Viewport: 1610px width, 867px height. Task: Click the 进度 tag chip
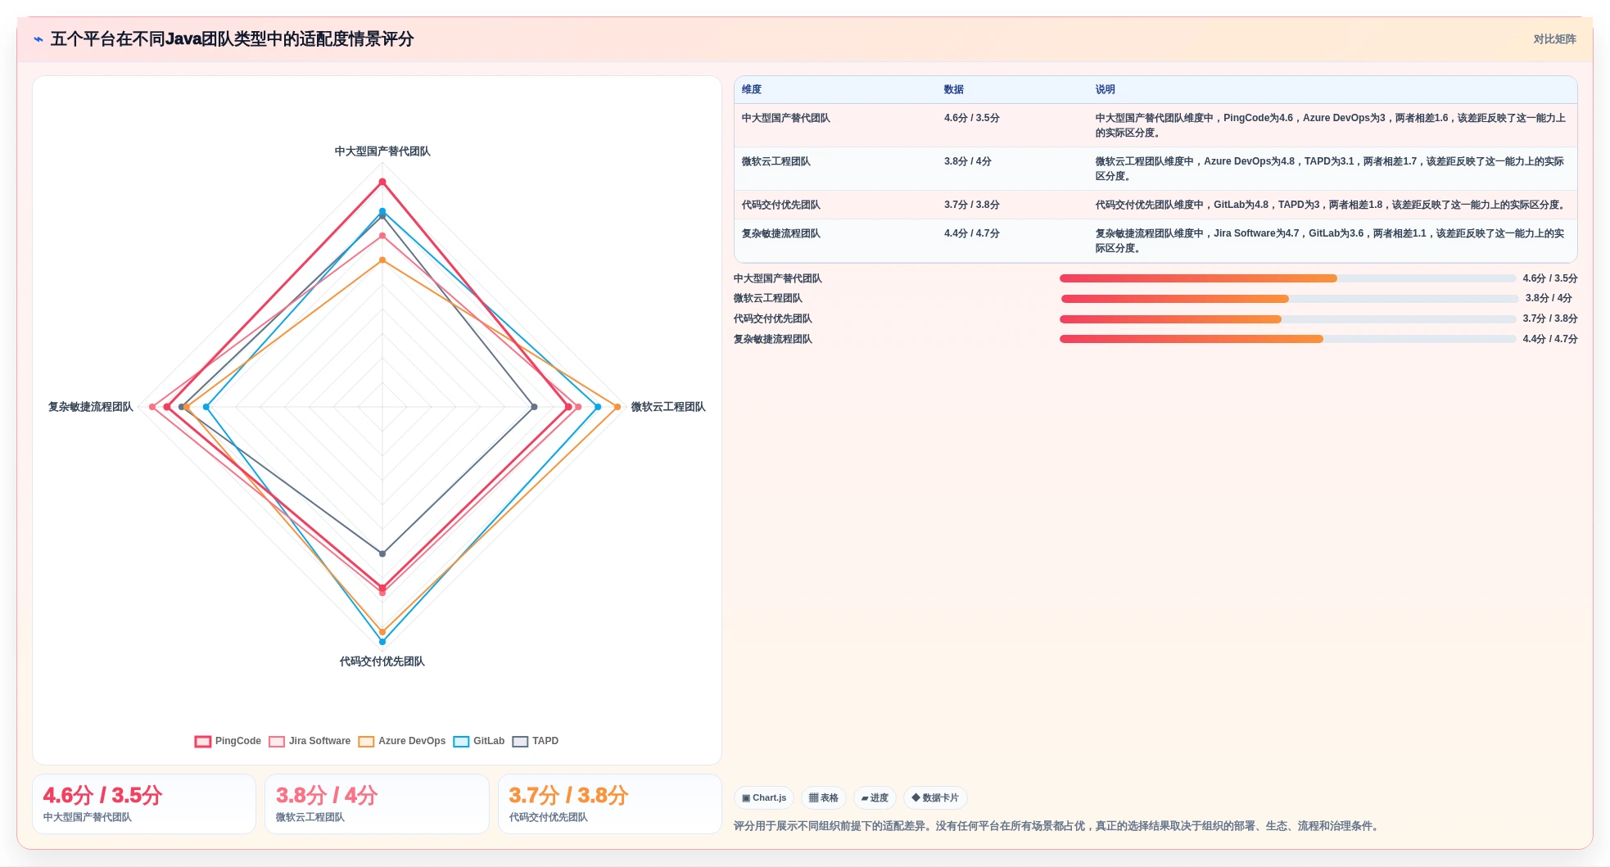(875, 798)
